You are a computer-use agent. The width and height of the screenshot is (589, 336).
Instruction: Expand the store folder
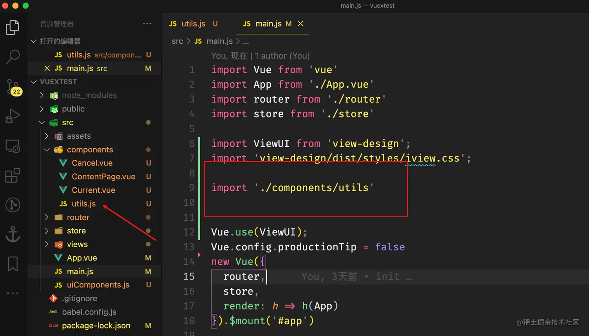47,231
